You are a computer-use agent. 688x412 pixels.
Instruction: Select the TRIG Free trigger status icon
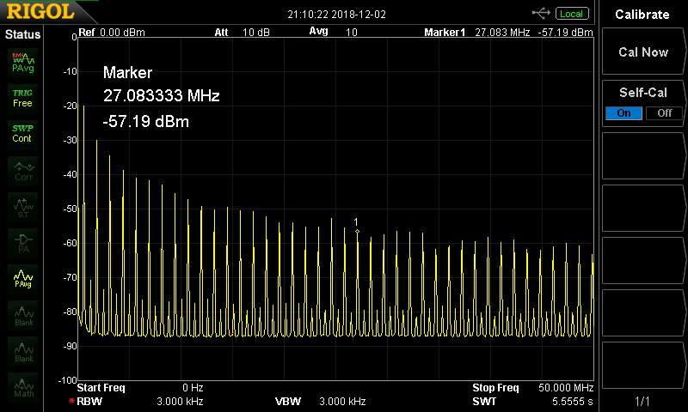22,98
